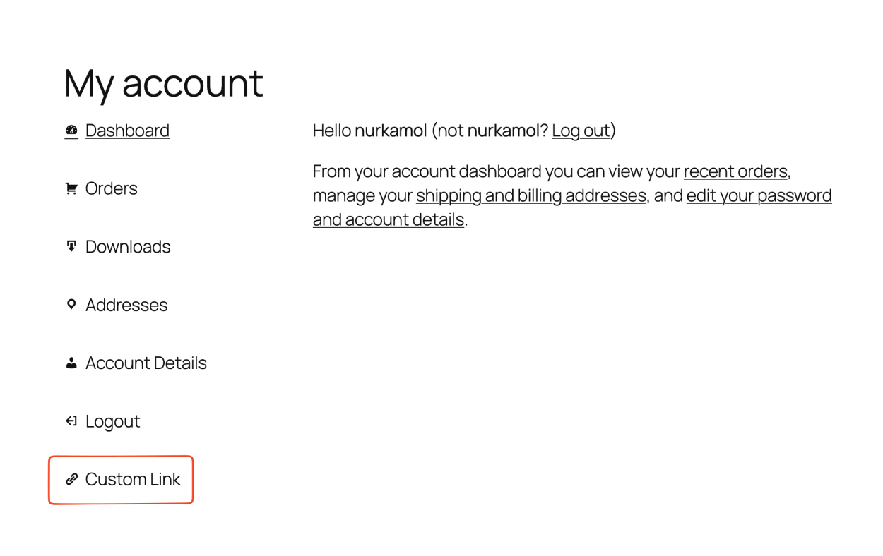Open the Dashboard page from the menu
The image size is (883, 556).
coord(127,131)
